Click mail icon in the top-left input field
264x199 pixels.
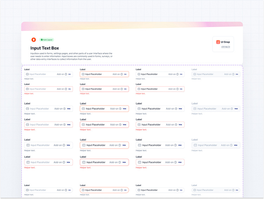[27, 74]
